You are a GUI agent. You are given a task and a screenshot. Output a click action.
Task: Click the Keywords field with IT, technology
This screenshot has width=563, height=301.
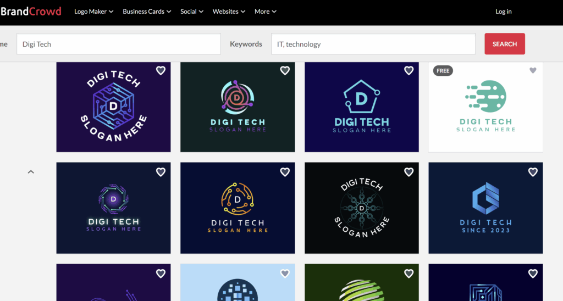pyautogui.click(x=373, y=44)
